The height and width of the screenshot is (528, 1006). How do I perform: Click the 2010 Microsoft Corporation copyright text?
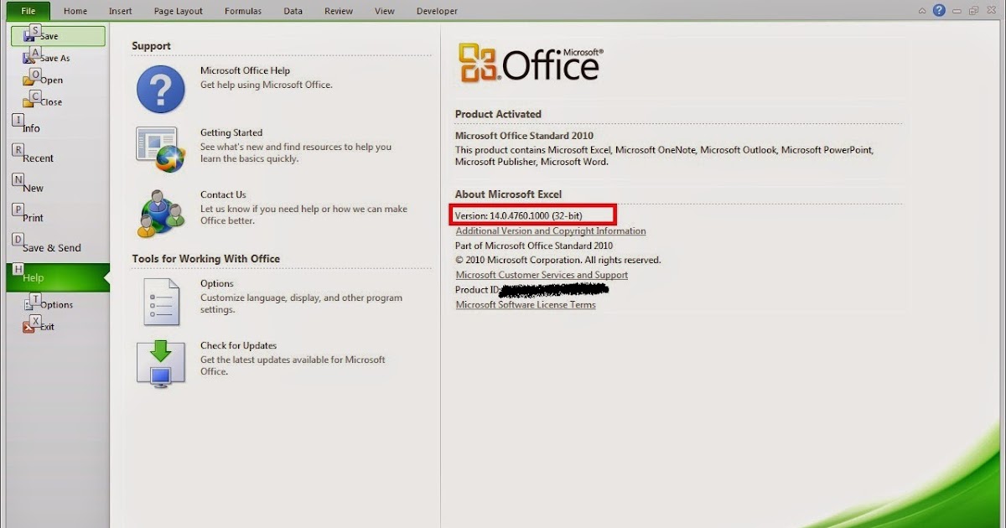pyautogui.click(x=558, y=261)
